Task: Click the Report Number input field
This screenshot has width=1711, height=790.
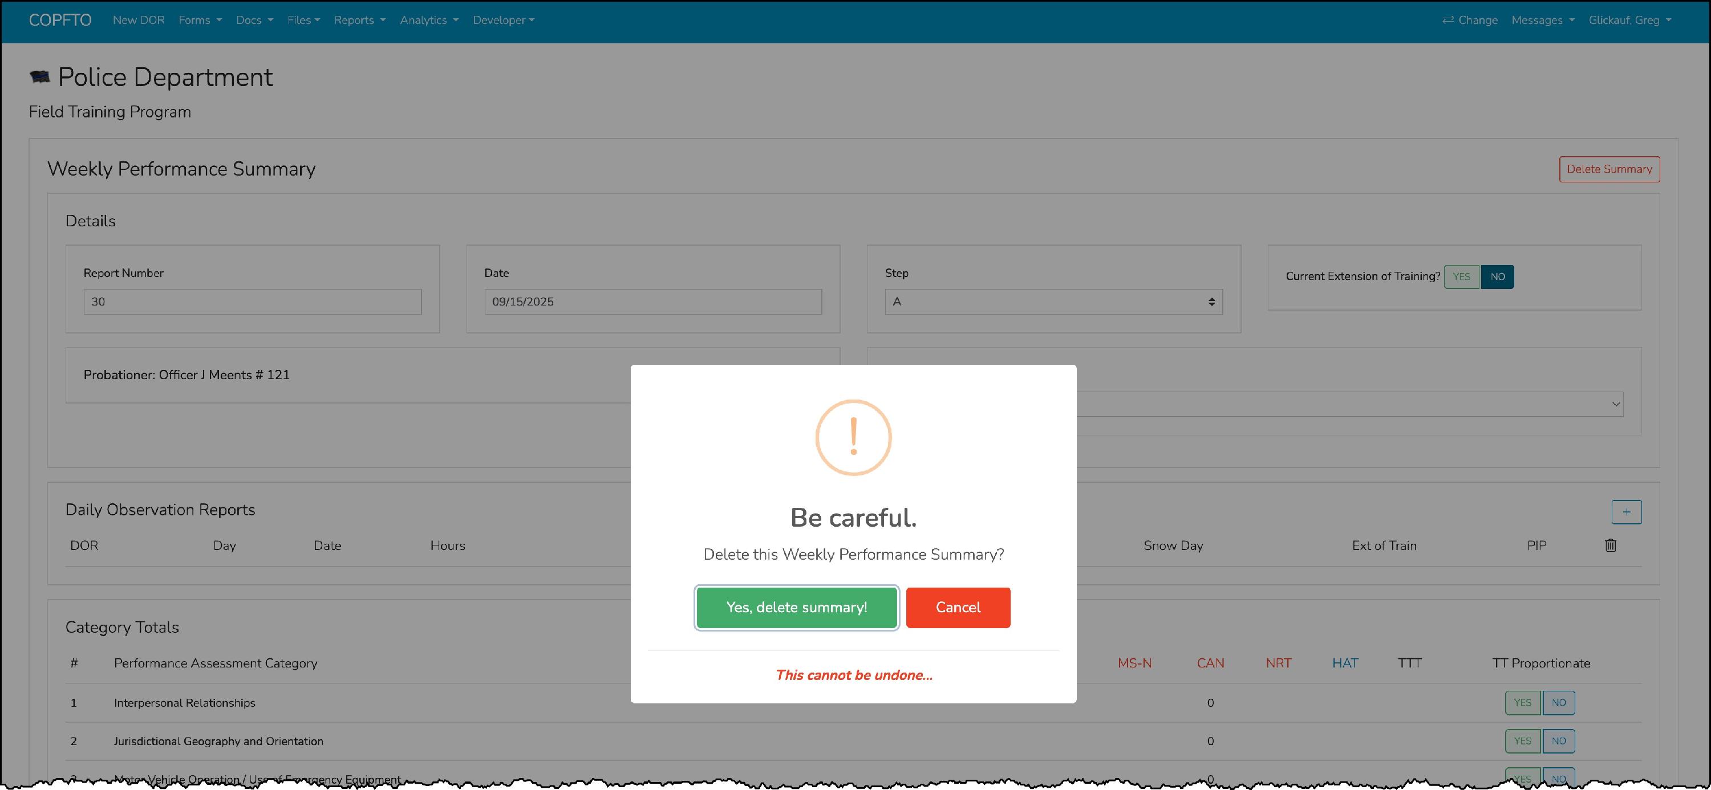Action: 253,302
